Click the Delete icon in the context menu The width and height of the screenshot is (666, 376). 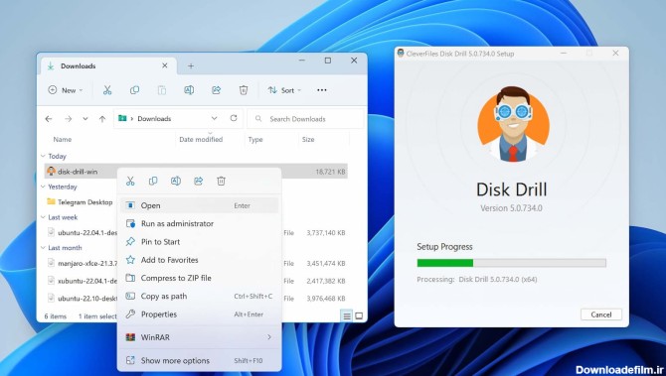(x=221, y=181)
